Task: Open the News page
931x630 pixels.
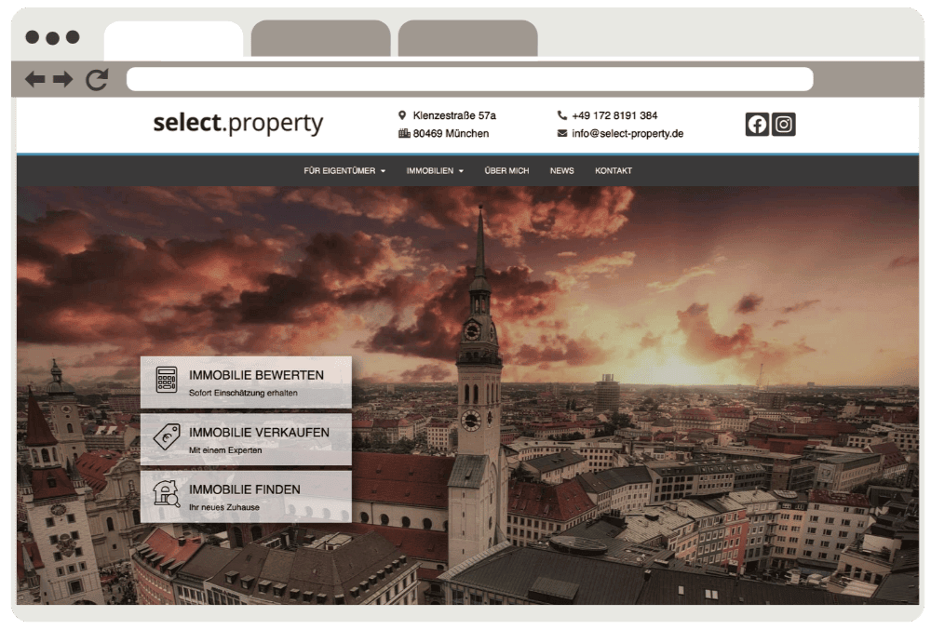Action: point(561,171)
